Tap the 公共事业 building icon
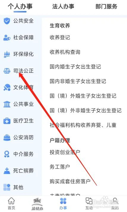This screenshot has height=212, width=127. tap(7, 104)
